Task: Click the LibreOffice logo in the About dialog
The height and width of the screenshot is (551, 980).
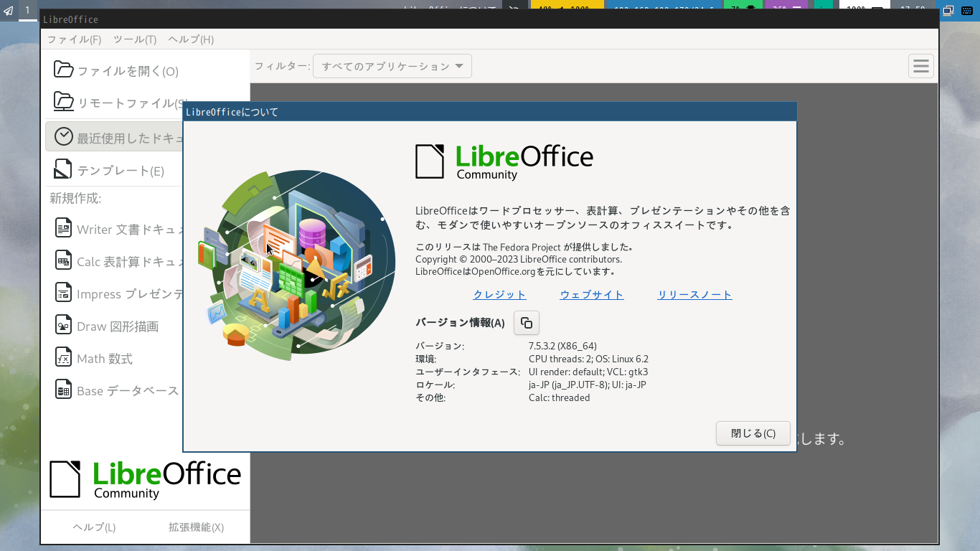Action: [x=504, y=162]
